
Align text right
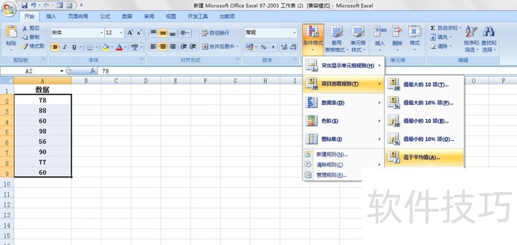pos(173,46)
